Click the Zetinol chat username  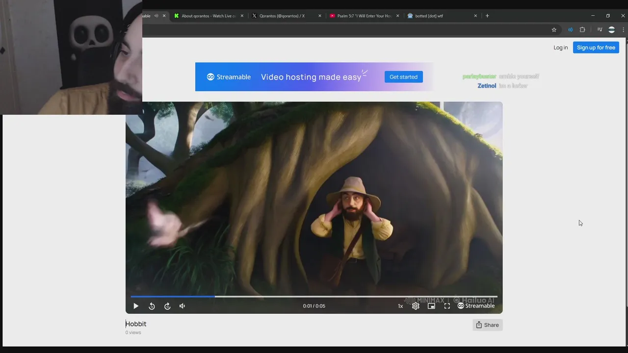pos(487,86)
